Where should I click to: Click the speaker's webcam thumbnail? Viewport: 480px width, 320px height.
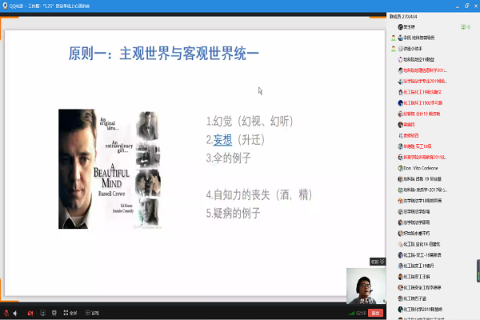366,286
